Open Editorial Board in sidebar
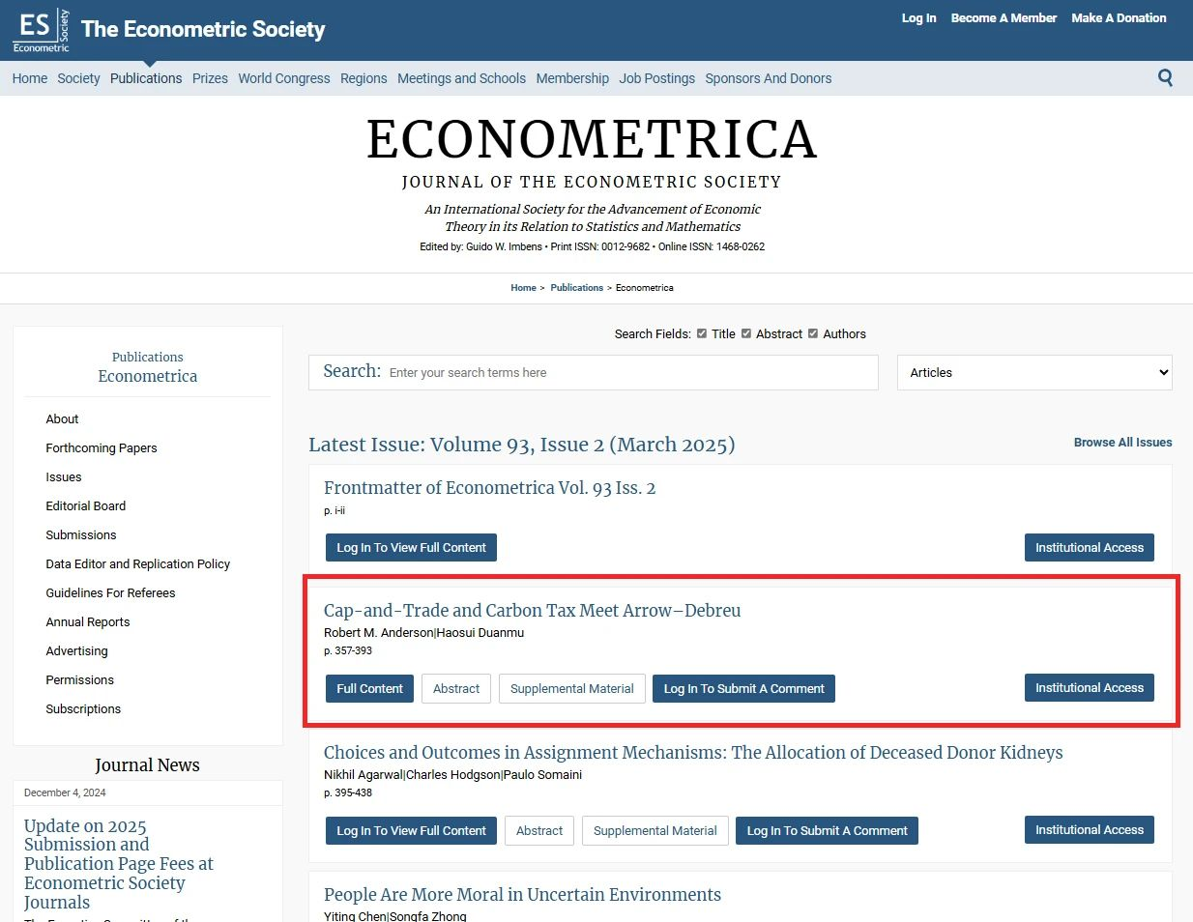The height and width of the screenshot is (922, 1193). pos(86,505)
